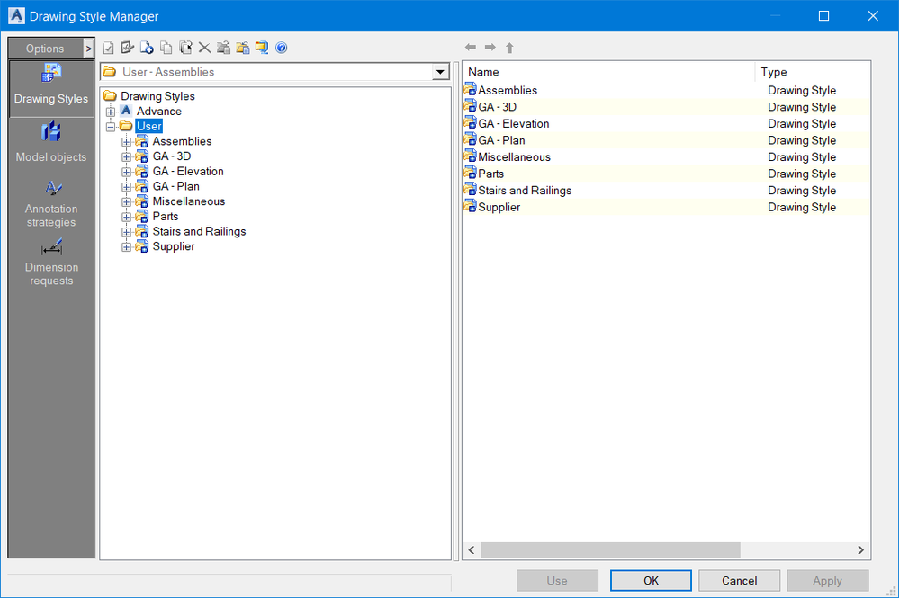This screenshot has height=598, width=899.
Task: Select the GA - Elevation row in the right list
Action: coord(666,124)
